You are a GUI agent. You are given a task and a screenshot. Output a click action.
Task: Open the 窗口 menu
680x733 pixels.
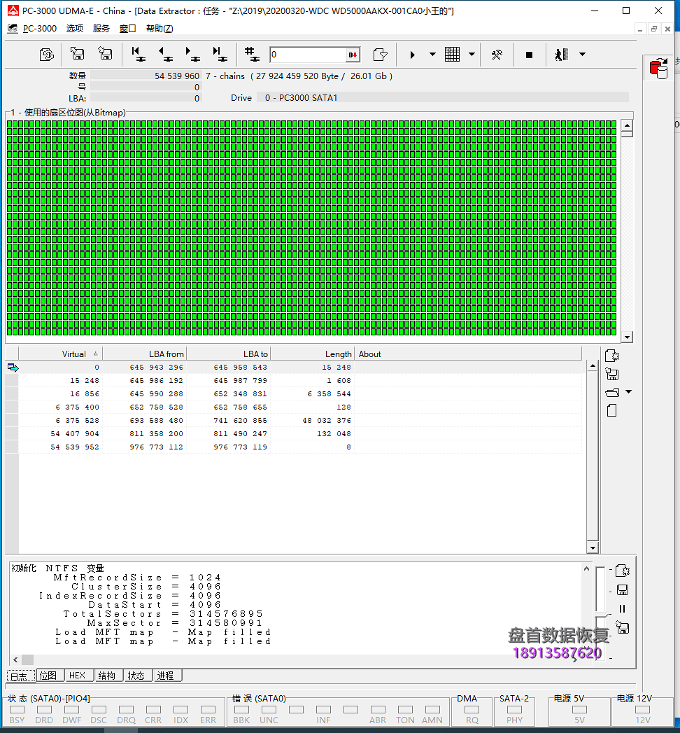127,29
